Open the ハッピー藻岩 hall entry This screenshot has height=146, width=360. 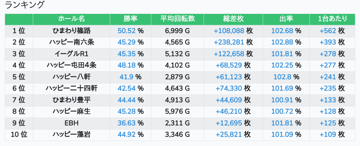pyautogui.click(x=71, y=135)
